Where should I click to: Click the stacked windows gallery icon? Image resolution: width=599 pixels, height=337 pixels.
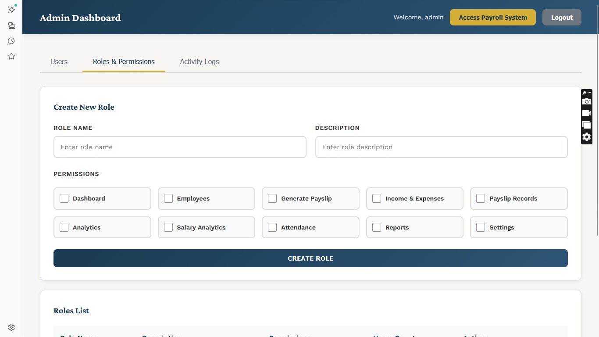pos(586,125)
